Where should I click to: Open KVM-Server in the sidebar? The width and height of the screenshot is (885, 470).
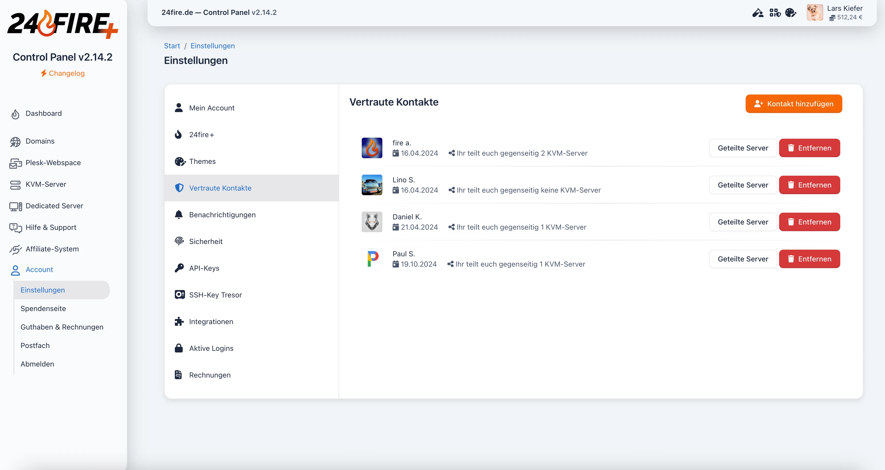point(46,184)
